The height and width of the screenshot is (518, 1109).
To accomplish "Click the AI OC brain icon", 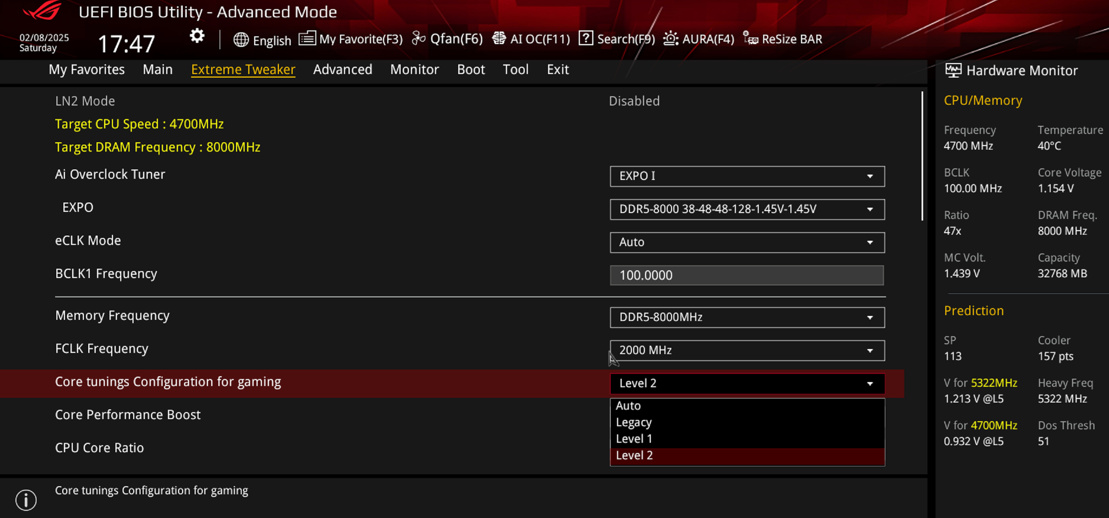I will click(498, 39).
